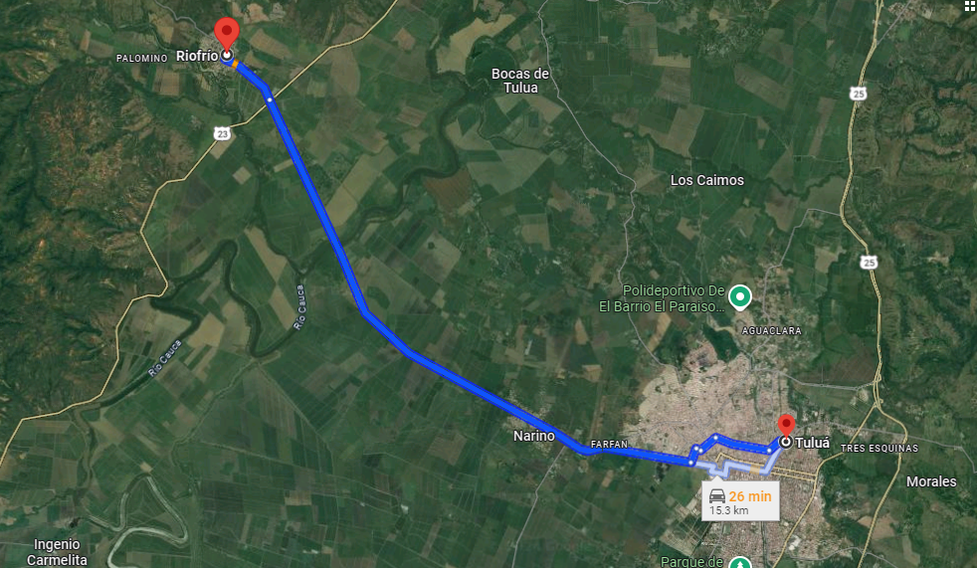Screen dimensions: 977x568
Task: Open the Polideportivo El Paraíso green marker
Action: [739, 297]
